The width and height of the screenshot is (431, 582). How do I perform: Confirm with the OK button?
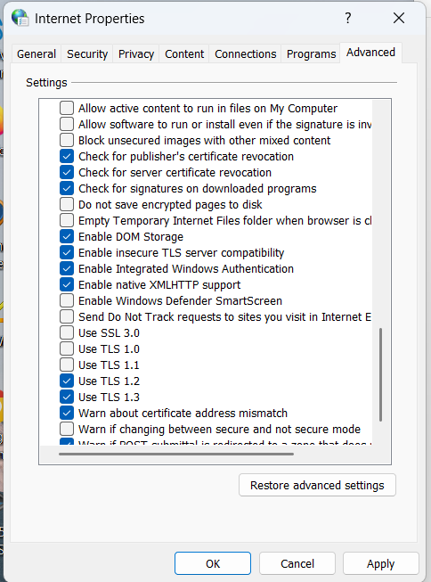pos(213,563)
